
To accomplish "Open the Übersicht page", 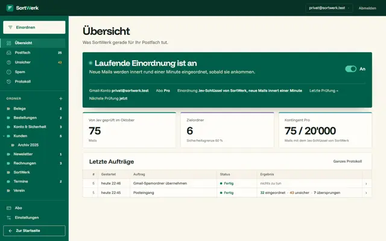I will point(33,43).
